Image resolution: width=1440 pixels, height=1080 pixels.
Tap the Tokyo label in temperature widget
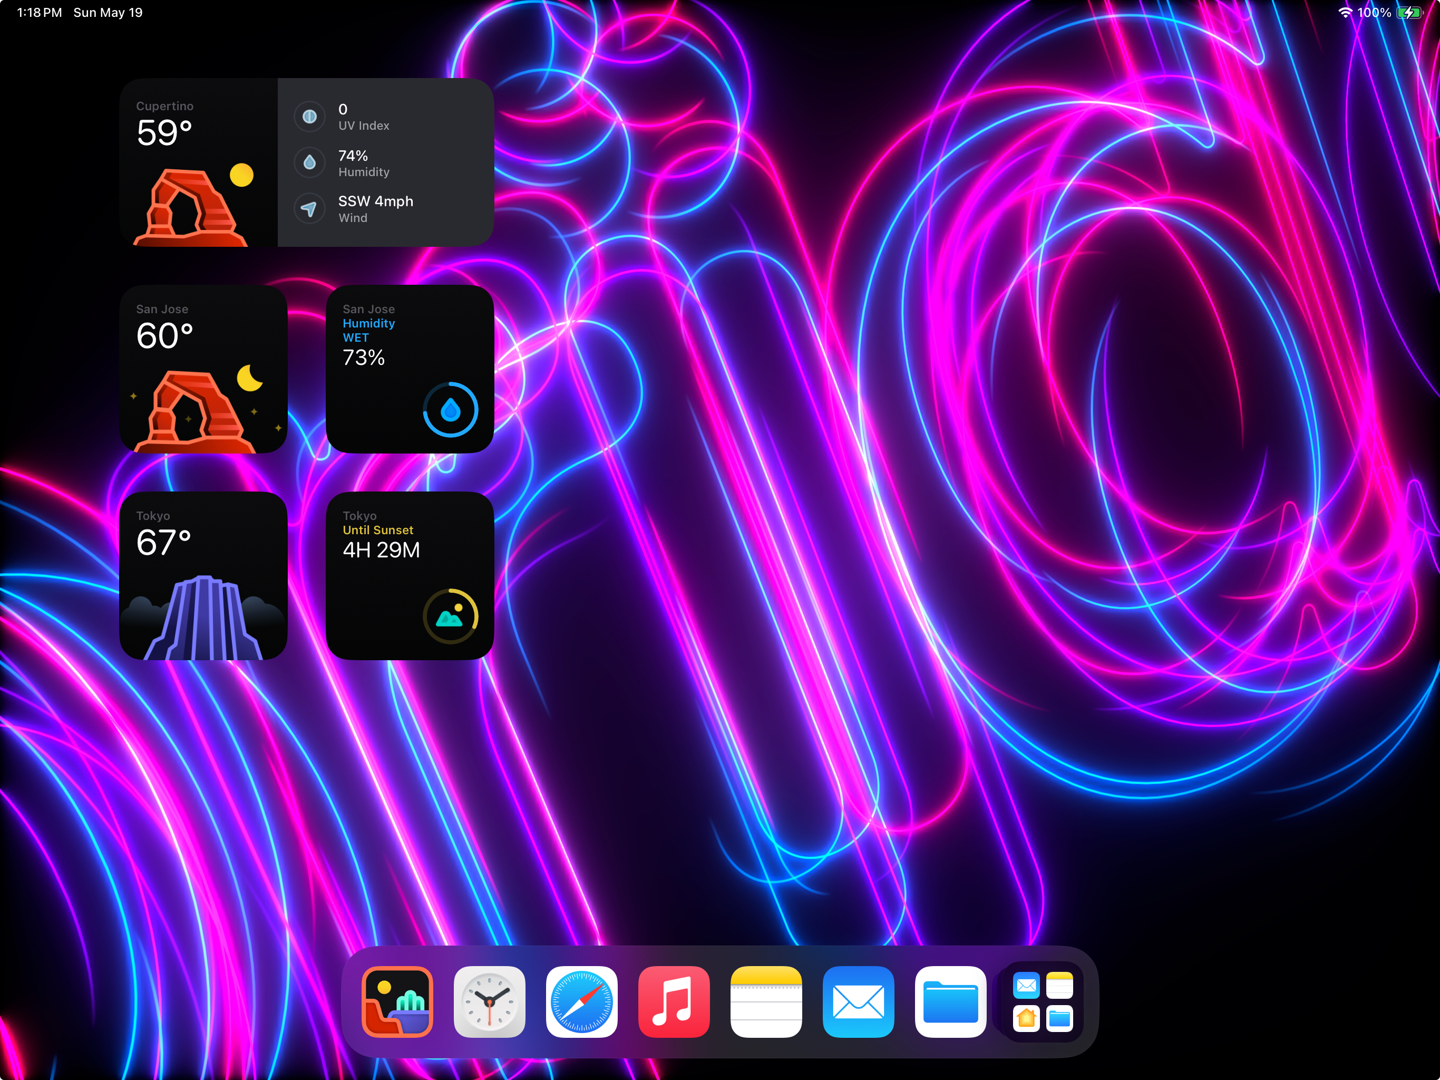[x=153, y=516]
